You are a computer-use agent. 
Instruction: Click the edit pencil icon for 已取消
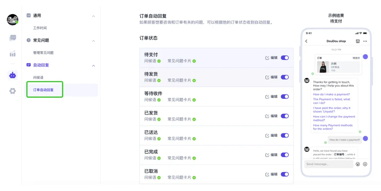click(267, 174)
